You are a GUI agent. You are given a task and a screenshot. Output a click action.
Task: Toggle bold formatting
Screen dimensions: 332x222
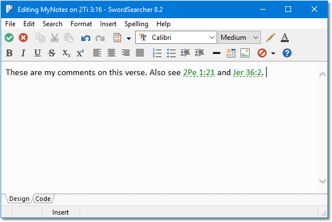point(9,53)
